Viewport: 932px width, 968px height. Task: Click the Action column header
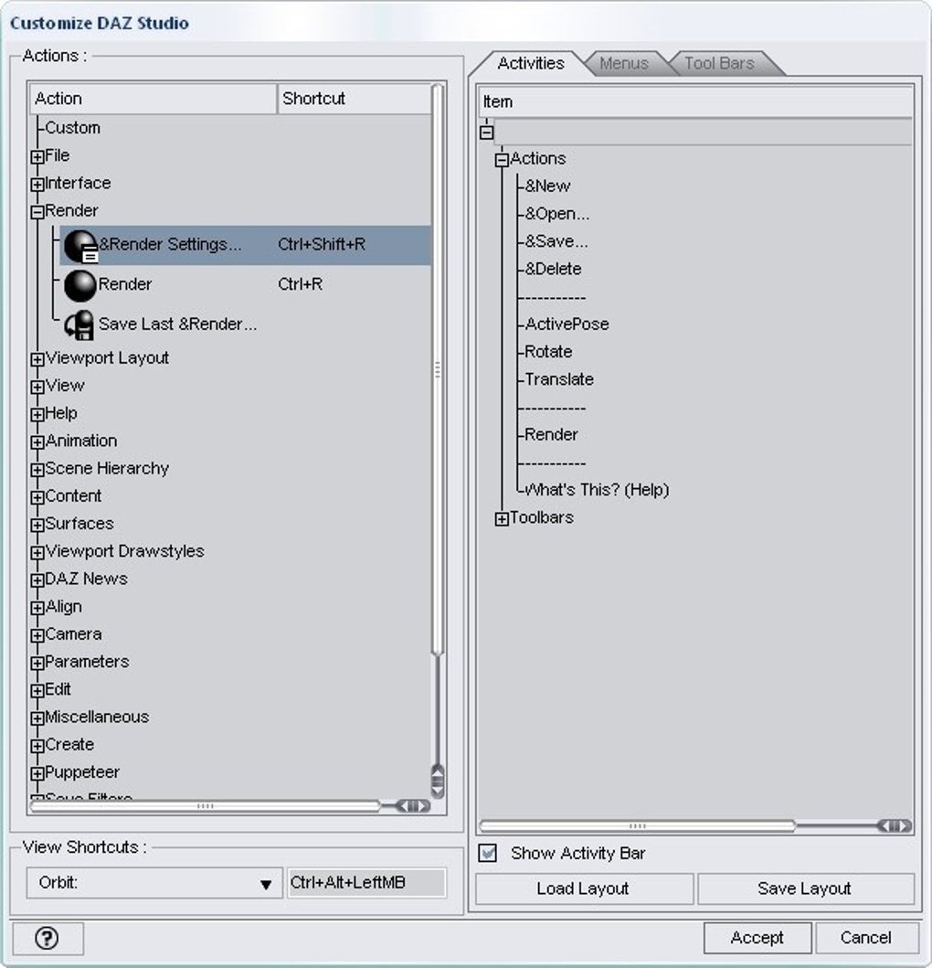point(154,99)
